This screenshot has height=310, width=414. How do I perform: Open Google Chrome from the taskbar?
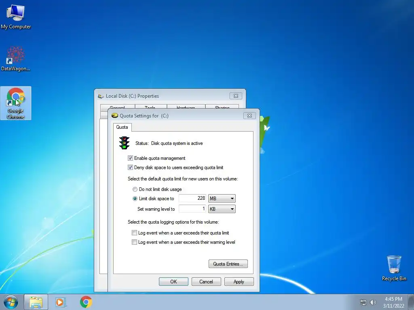pos(86,302)
